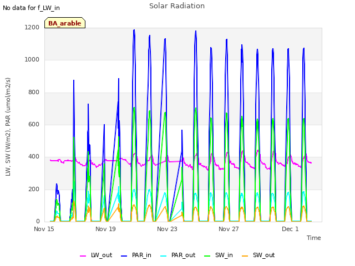Click the orange SW_out legend swatch
Viewport: 355px width, 266px height.
point(245,256)
